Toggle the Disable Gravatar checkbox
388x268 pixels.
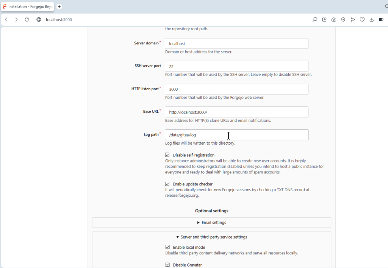(167, 265)
